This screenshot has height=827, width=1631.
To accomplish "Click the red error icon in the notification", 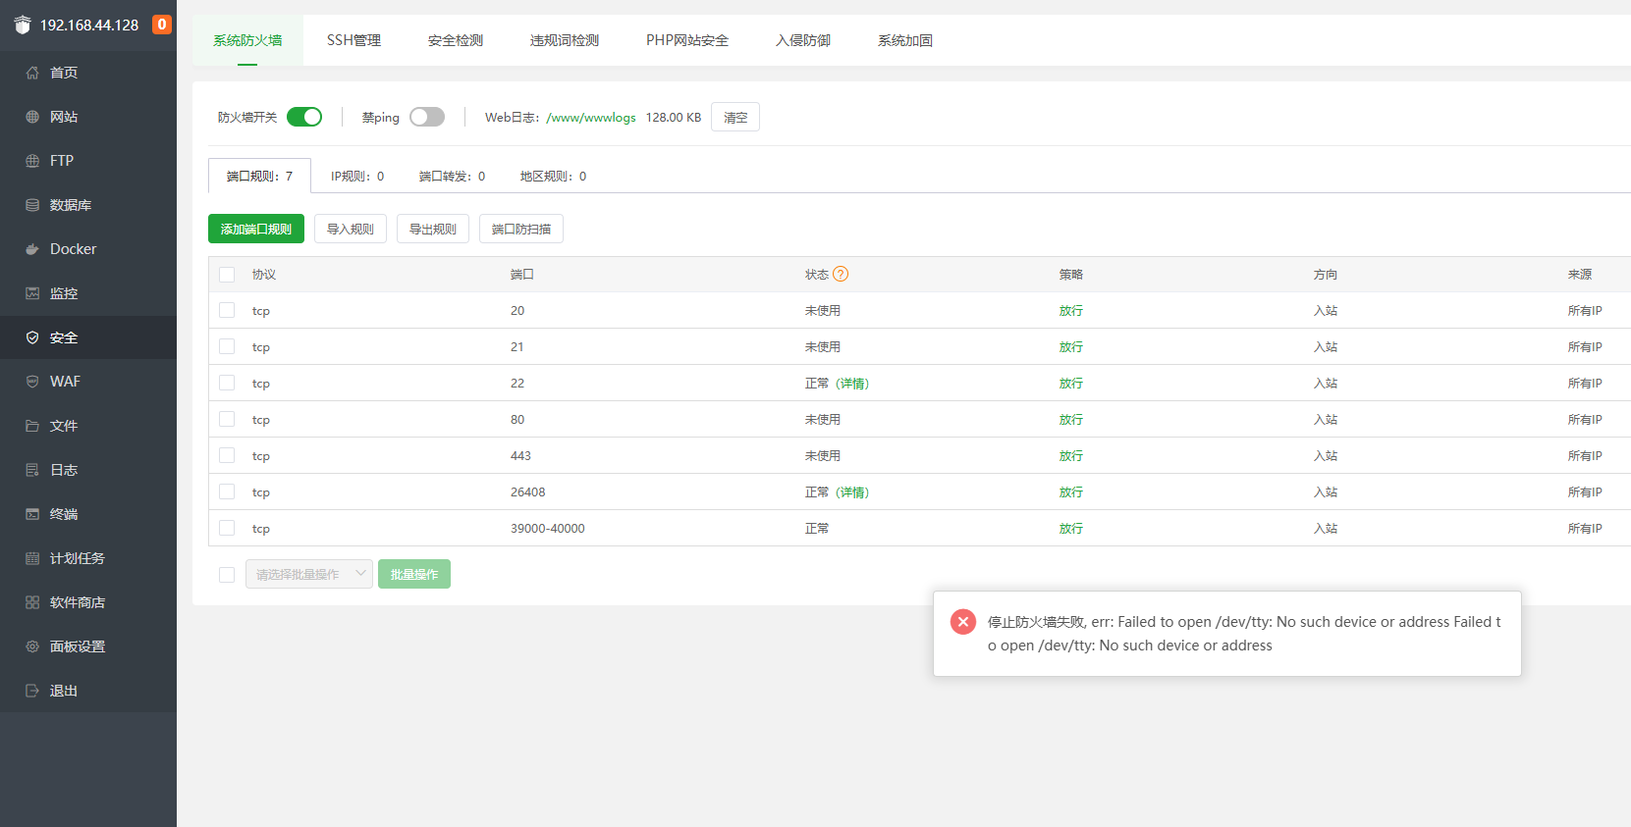I will [963, 621].
